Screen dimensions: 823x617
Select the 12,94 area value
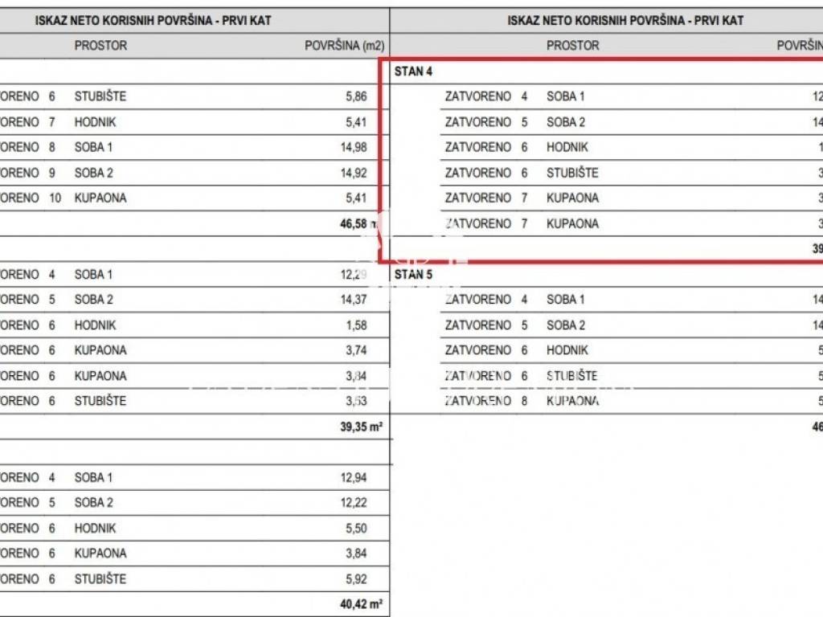click(353, 478)
